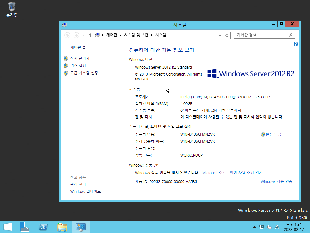
Task: Click the shield icon beside 장치 관리자
Action: point(66,59)
